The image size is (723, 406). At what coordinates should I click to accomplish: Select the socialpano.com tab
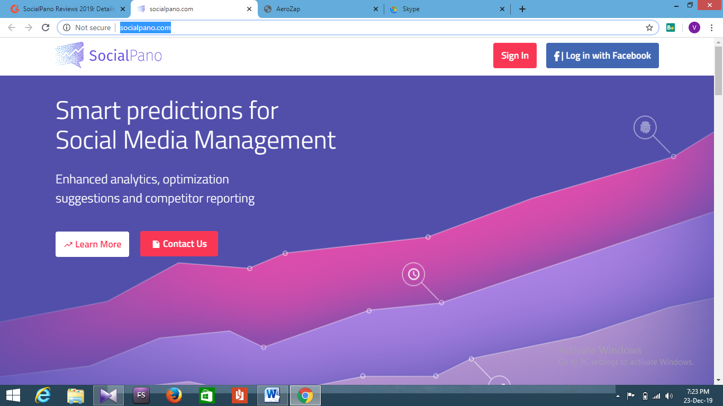click(194, 9)
